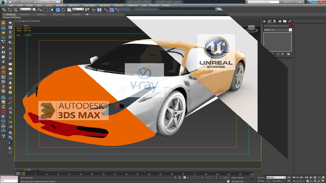The height and width of the screenshot is (183, 326).
Task: Click the ViewCube in the viewport
Action: 252,28
